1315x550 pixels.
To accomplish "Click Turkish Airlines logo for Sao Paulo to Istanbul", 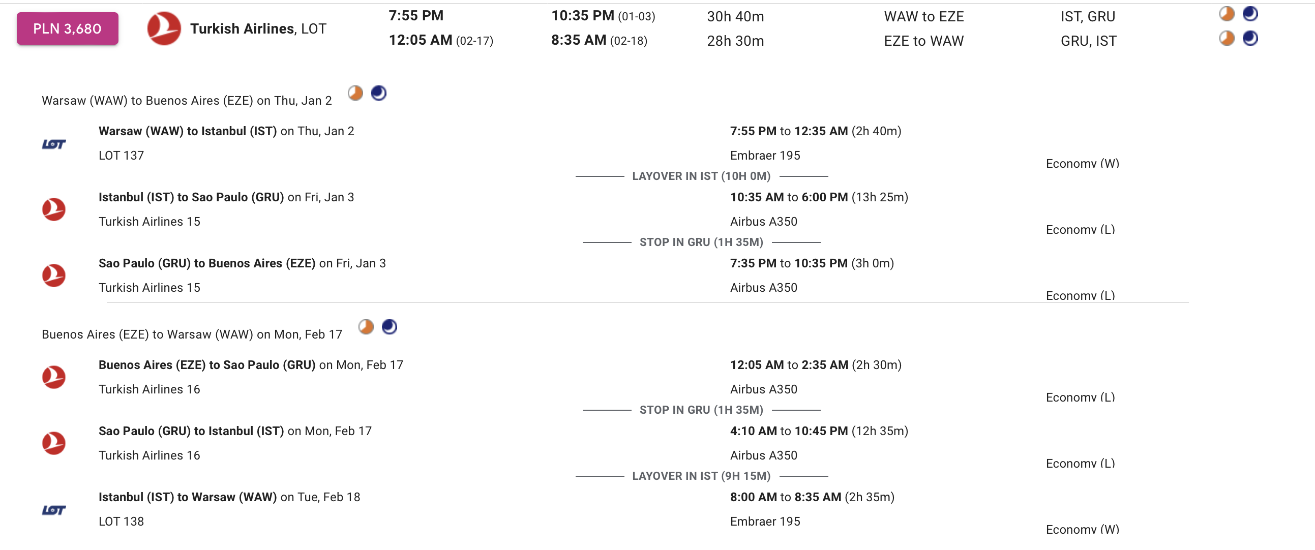I will 53,443.
